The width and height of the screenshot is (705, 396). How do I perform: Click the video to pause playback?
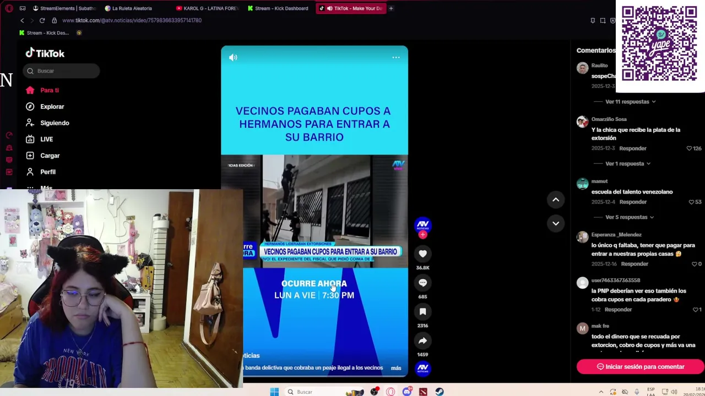[314, 211]
